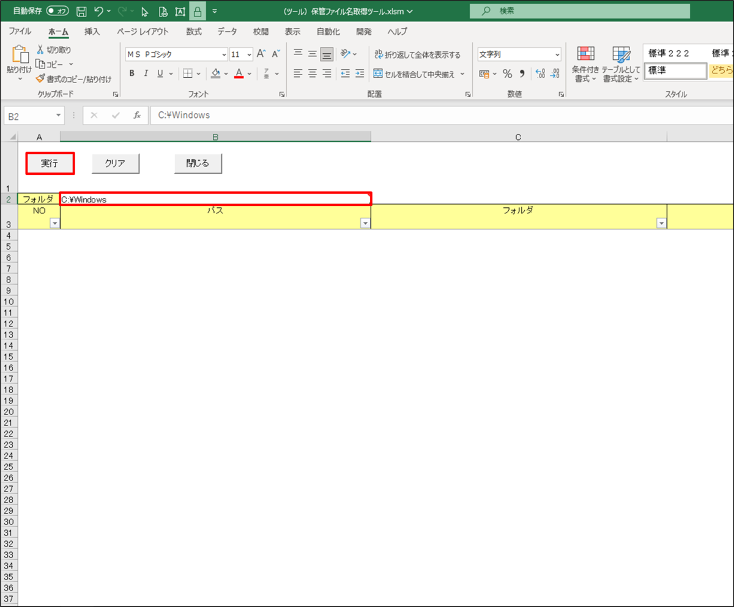Open the paste options dropdown arrow

click(x=19, y=79)
